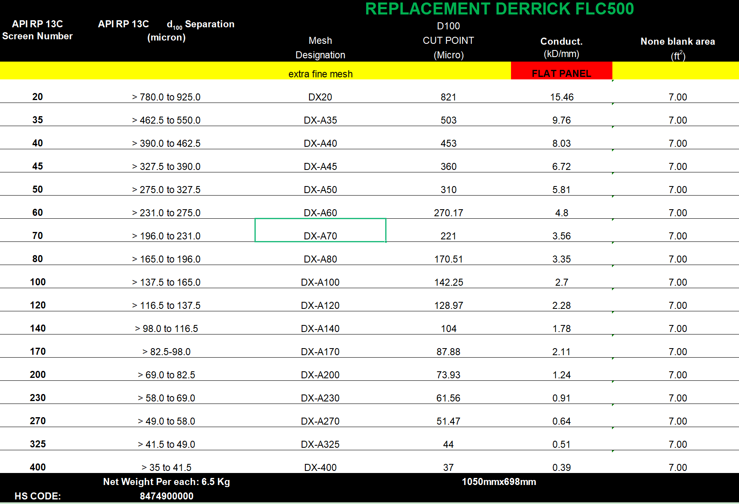This screenshot has width=739, height=504.
Task: Select conductance value 15.46
Action: pyautogui.click(x=561, y=97)
